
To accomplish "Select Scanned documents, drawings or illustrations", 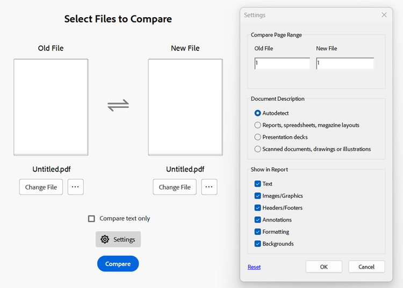I will pyautogui.click(x=258, y=149).
